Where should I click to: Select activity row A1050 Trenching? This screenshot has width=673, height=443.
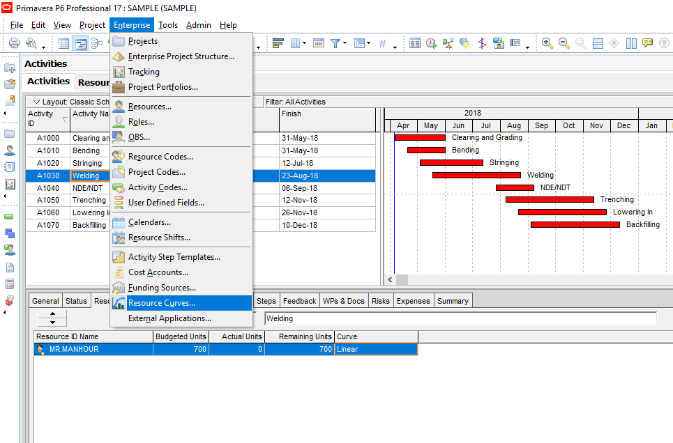click(x=200, y=201)
